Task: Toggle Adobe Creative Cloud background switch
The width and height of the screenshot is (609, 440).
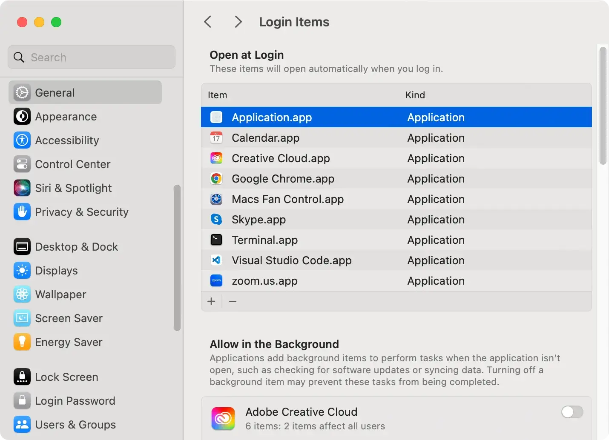Action: click(572, 412)
